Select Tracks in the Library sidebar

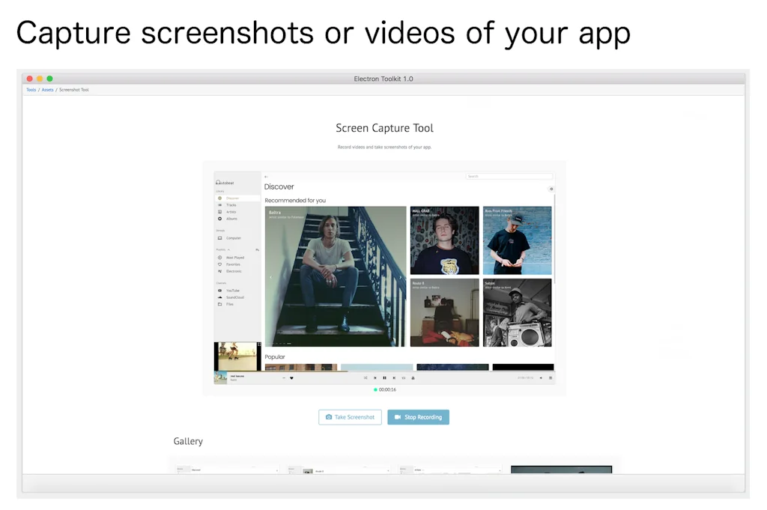pos(231,205)
